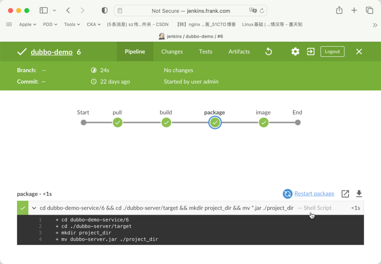Reload the page with the refresh icon

(x=262, y=11)
